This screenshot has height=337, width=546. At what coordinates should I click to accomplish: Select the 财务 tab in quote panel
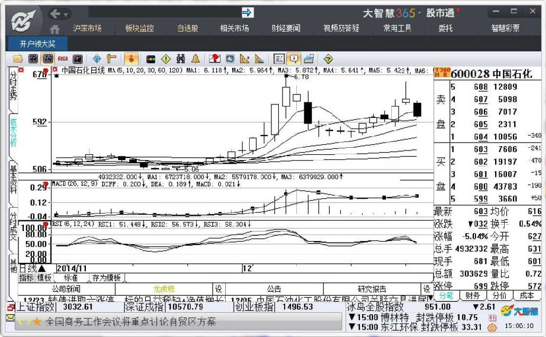472,296
